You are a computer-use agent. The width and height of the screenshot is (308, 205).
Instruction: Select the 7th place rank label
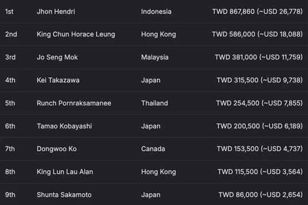tap(10, 149)
